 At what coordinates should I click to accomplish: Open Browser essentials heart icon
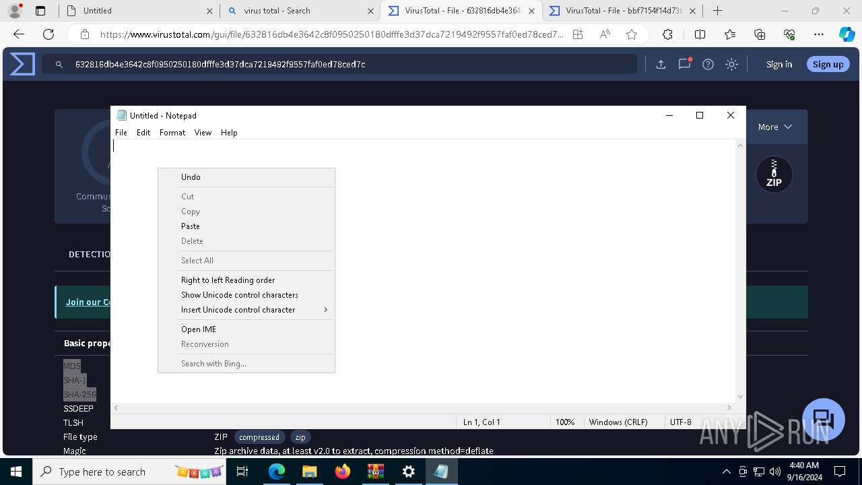click(789, 34)
